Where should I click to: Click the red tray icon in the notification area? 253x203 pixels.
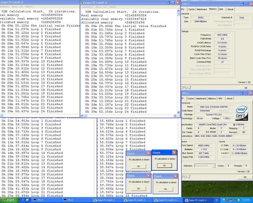point(227,200)
